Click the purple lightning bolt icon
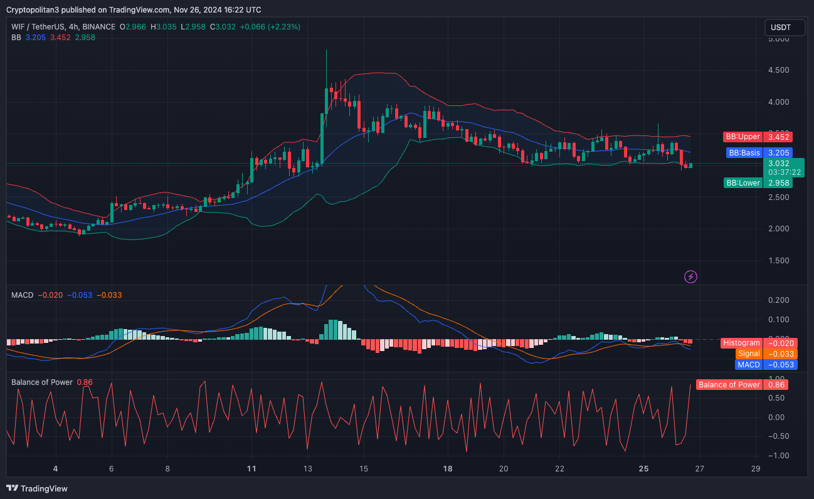The width and height of the screenshot is (814, 499). (690, 276)
